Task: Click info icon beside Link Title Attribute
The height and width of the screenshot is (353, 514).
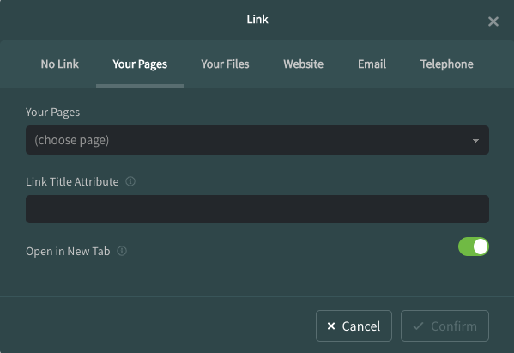Action: (x=130, y=181)
